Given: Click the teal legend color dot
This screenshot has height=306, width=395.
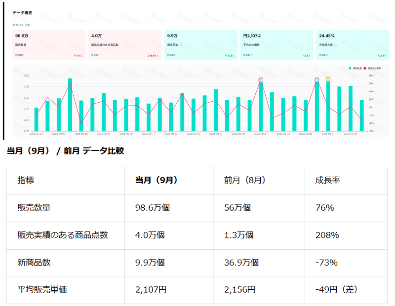Looking at the screenshot, I should tap(350, 68).
